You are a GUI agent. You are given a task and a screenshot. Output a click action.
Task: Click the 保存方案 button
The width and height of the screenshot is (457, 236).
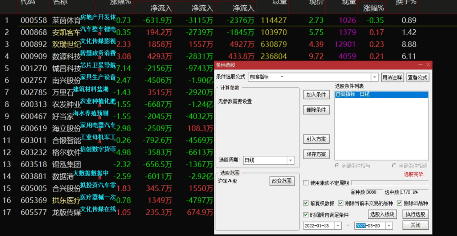point(316,154)
